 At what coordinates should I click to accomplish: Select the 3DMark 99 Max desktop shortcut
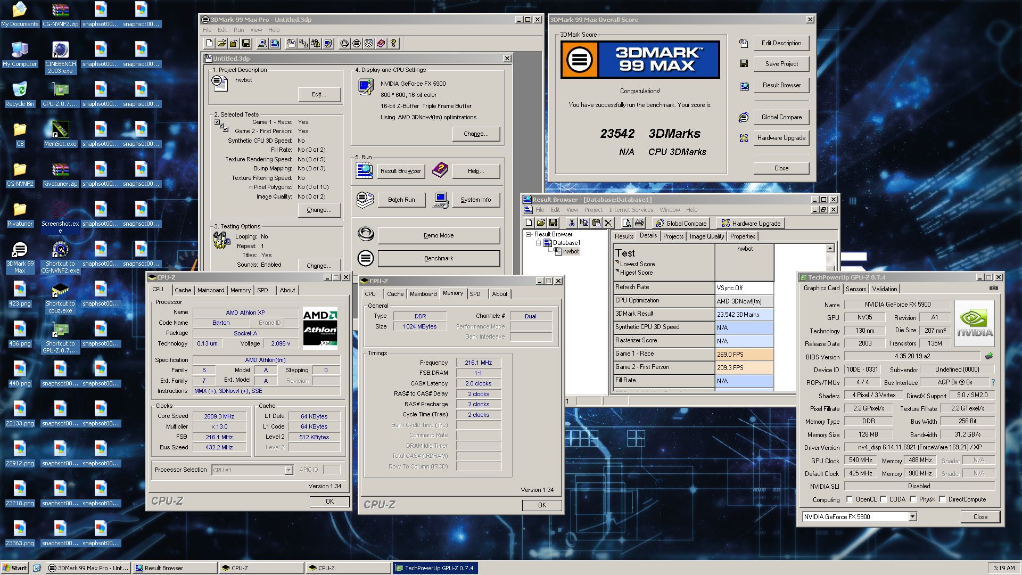tap(20, 258)
